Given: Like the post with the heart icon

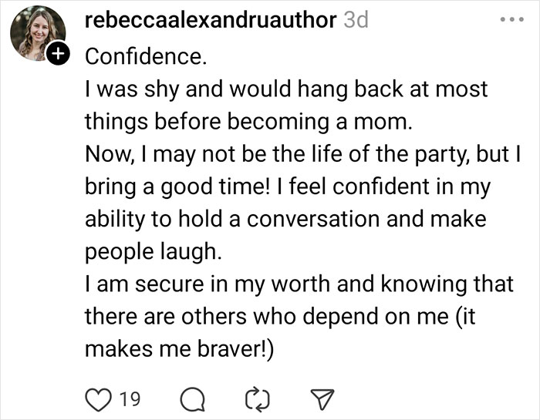Looking at the screenshot, I should click(98, 398).
